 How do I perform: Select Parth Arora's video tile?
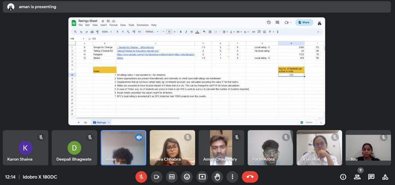[x=270, y=148]
